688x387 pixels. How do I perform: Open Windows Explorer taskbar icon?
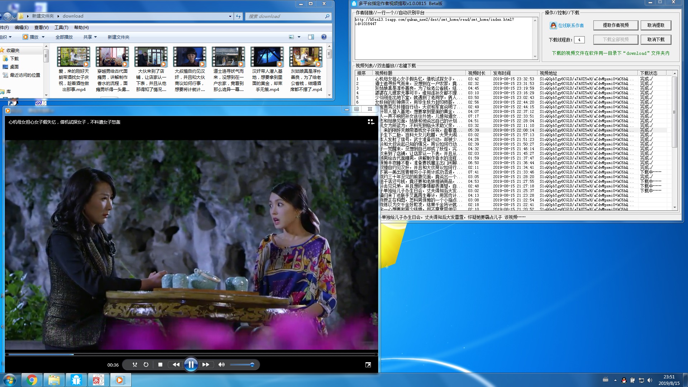pyautogui.click(x=54, y=380)
